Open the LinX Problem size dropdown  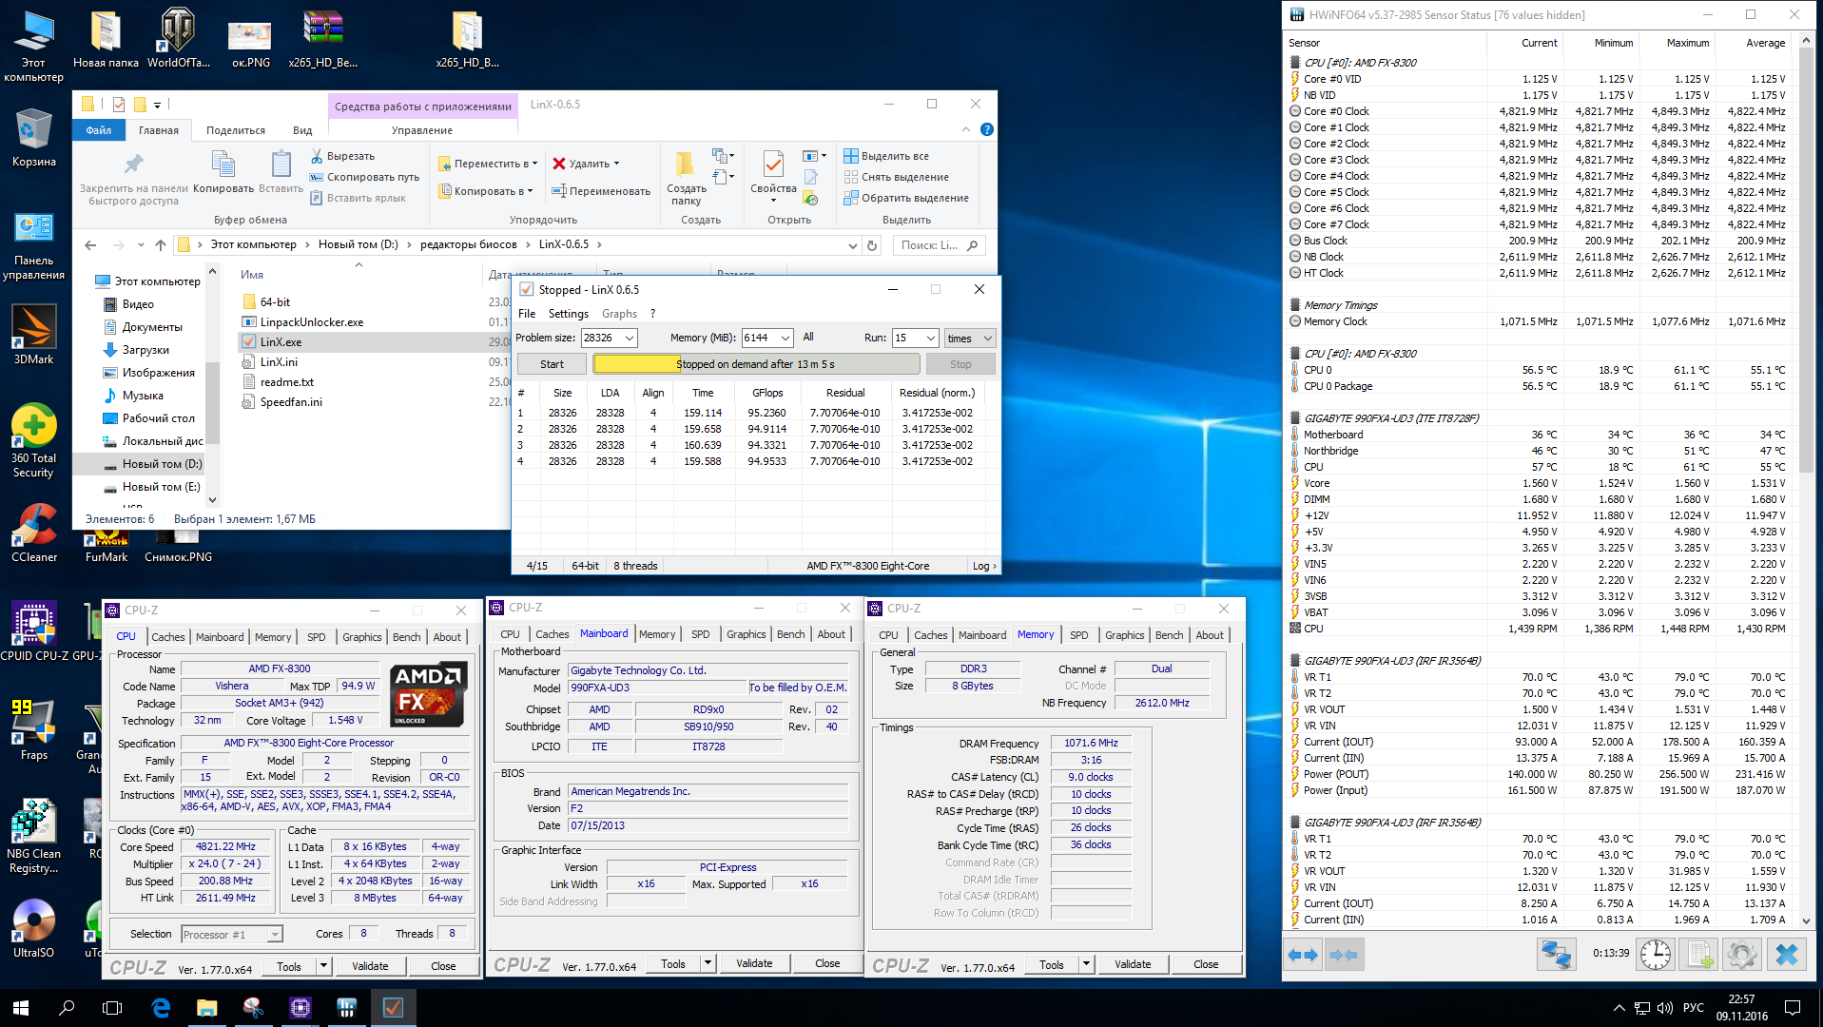pos(630,338)
